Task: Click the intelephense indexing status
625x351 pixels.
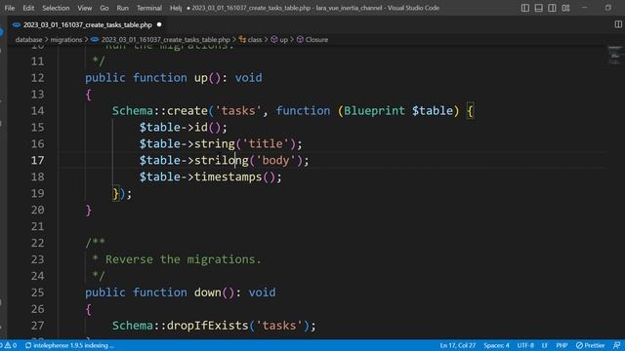Action: click(x=69, y=345)
